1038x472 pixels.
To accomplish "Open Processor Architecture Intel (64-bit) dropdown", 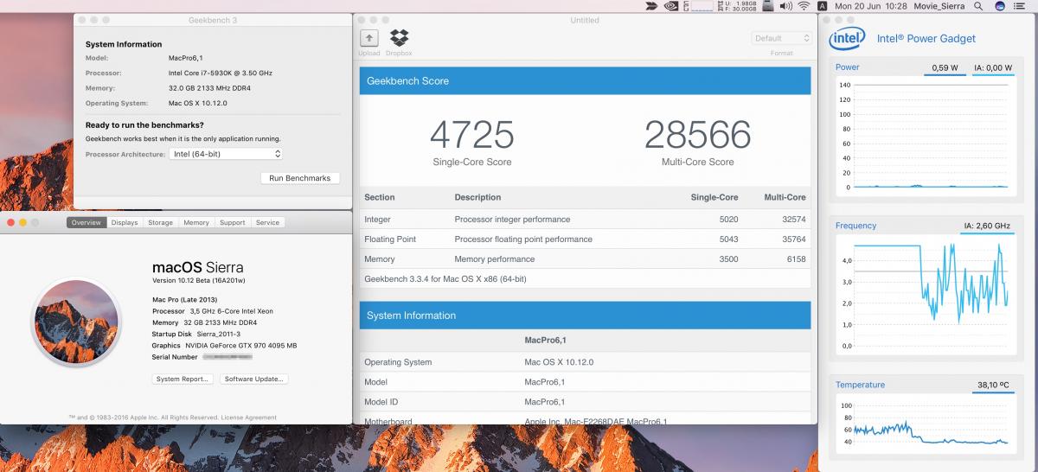I will point(226,154).
